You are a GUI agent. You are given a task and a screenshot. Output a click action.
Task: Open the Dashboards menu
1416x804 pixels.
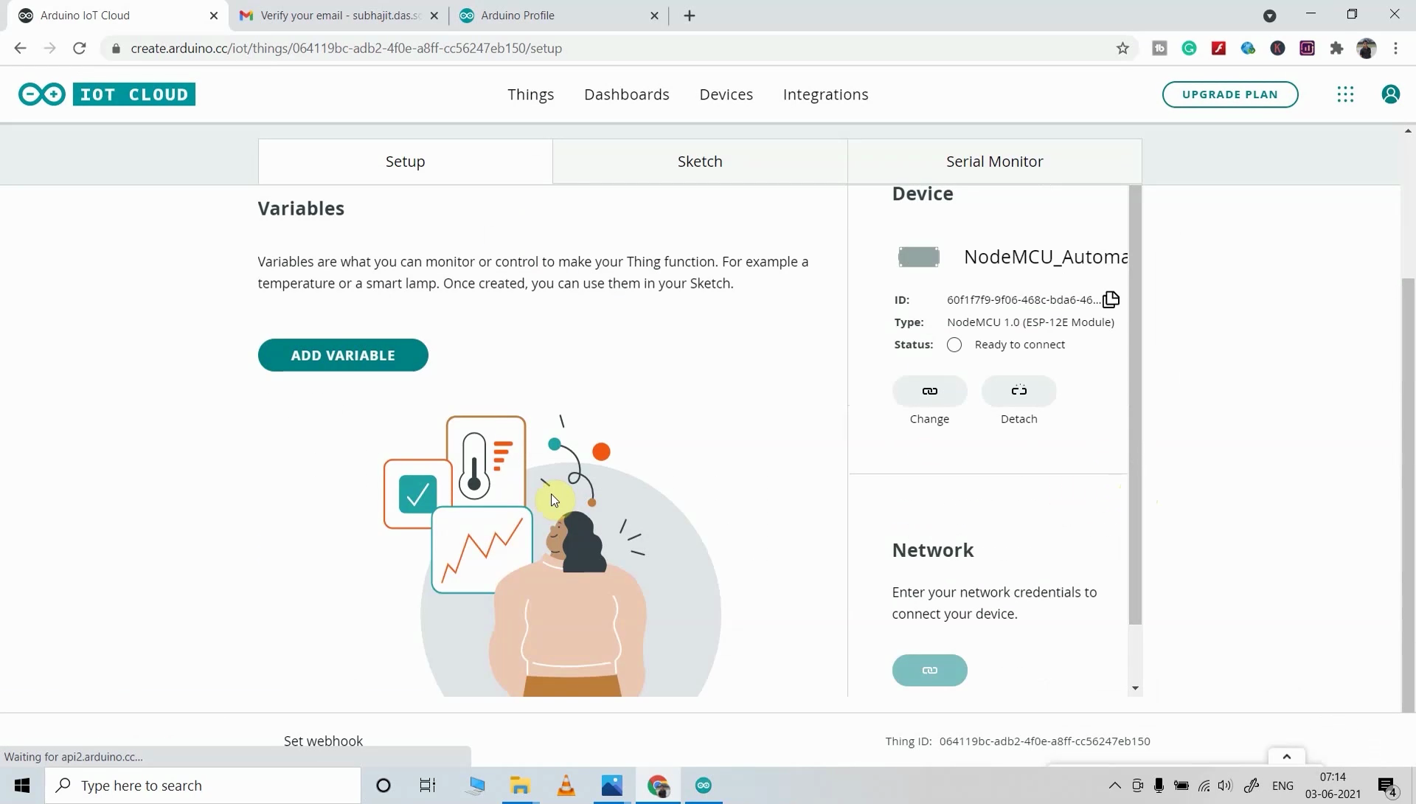[626, 94]
